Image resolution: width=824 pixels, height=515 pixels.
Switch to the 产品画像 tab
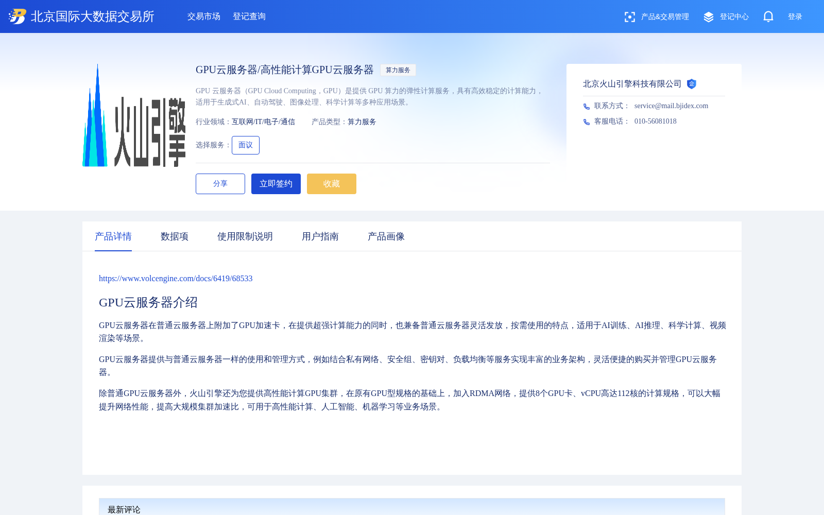click(x=386, y=236)
